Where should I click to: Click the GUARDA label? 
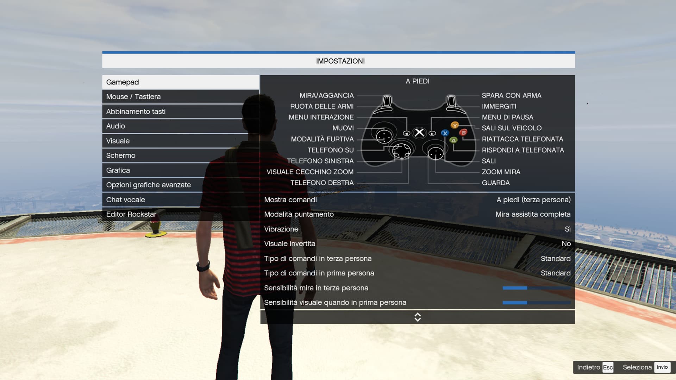coord(496,183)
